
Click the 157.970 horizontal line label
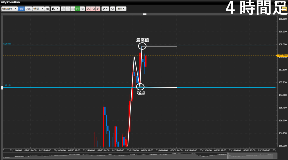point(7,44)
